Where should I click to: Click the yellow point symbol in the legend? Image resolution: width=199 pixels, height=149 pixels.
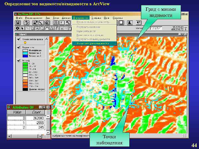[25, 43]
